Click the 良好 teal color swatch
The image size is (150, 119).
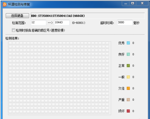click(x=128, y=54)
